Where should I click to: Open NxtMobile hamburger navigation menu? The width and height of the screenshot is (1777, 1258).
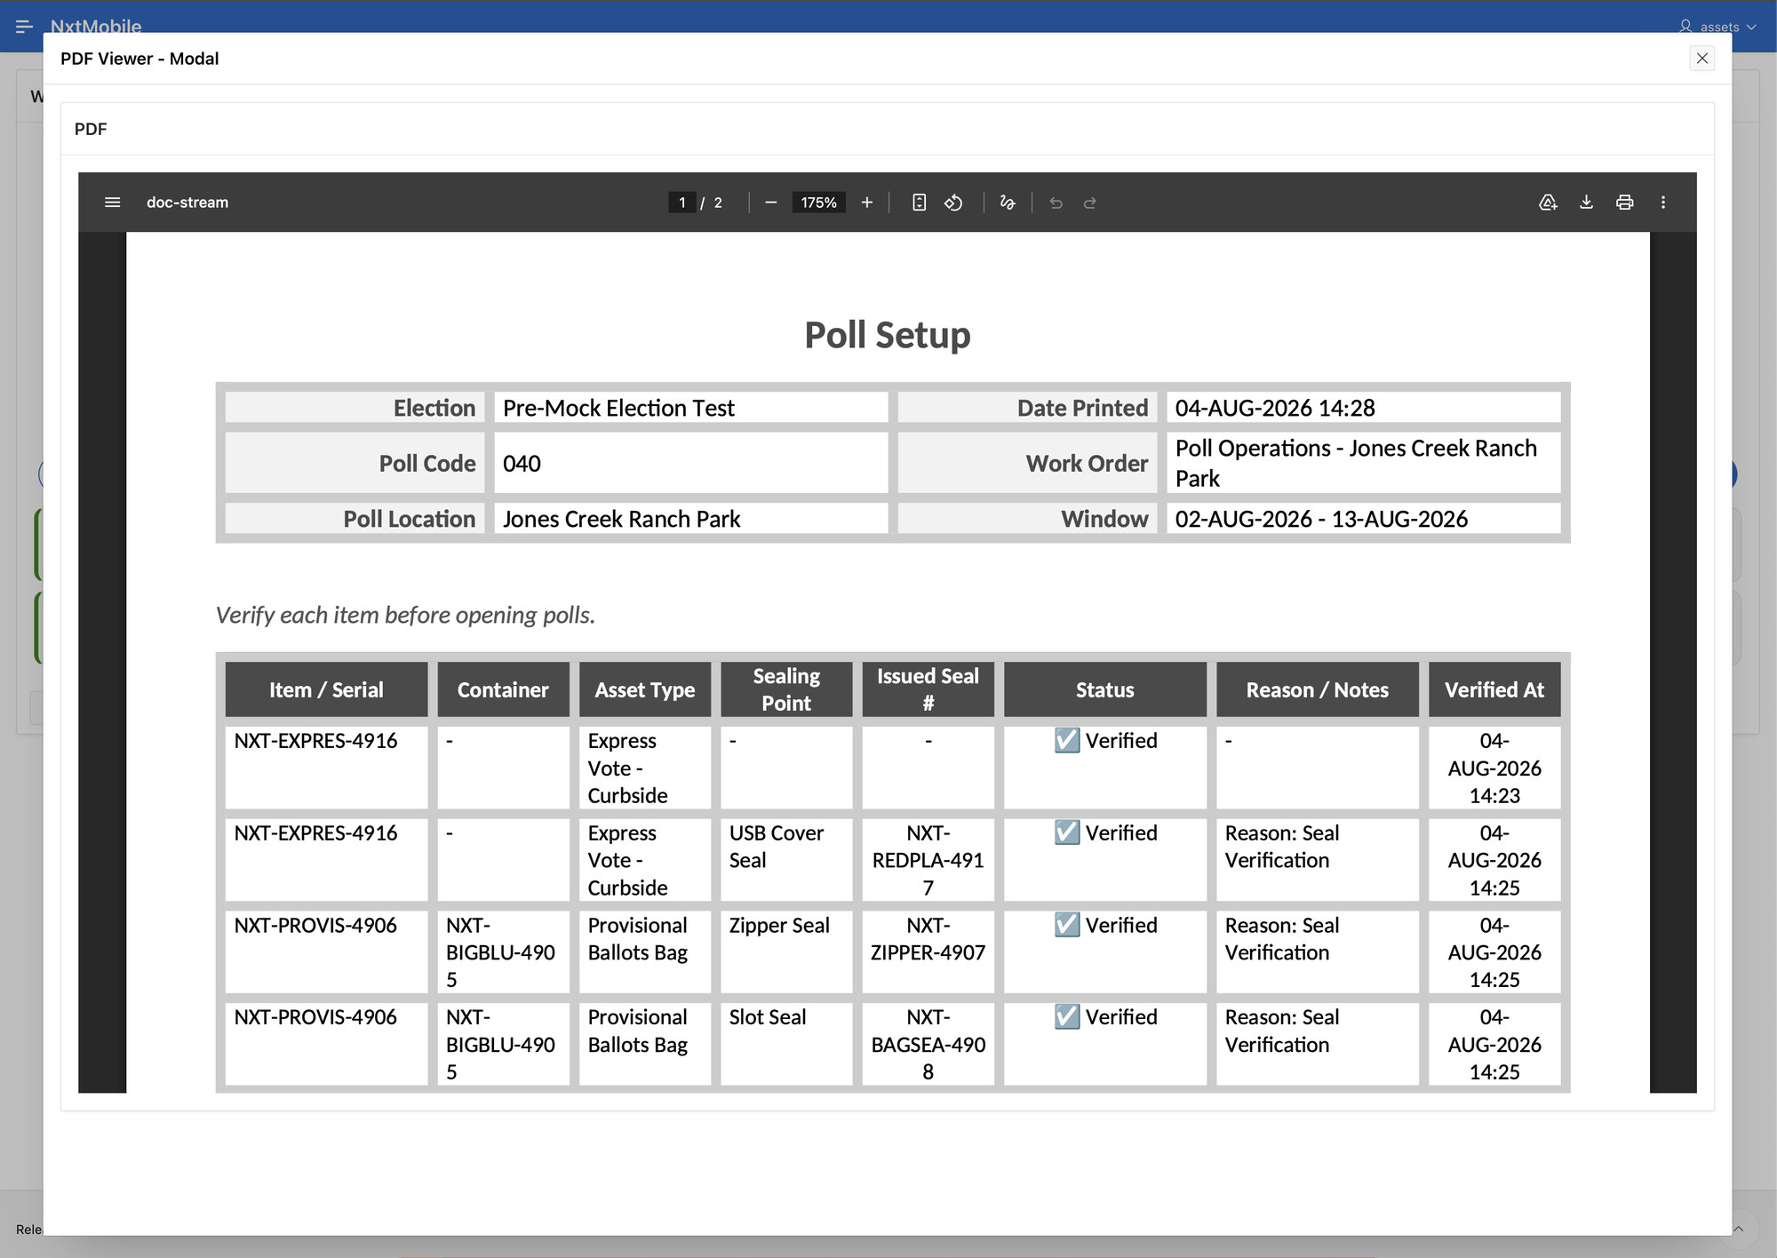pyautogui.click(x=24, y=27)
